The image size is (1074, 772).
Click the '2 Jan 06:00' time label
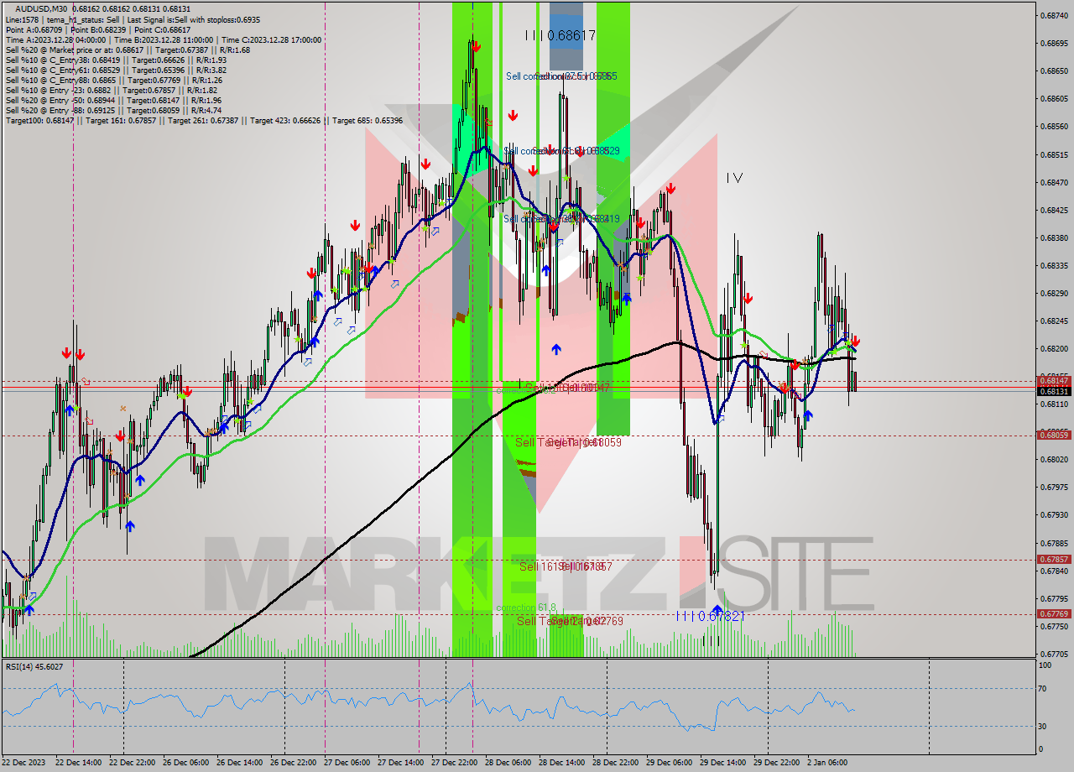[x=829, y=762]
